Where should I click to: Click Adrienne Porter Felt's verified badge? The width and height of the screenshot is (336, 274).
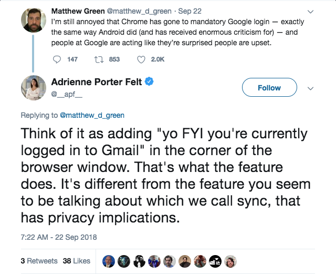tap(150, 81)
